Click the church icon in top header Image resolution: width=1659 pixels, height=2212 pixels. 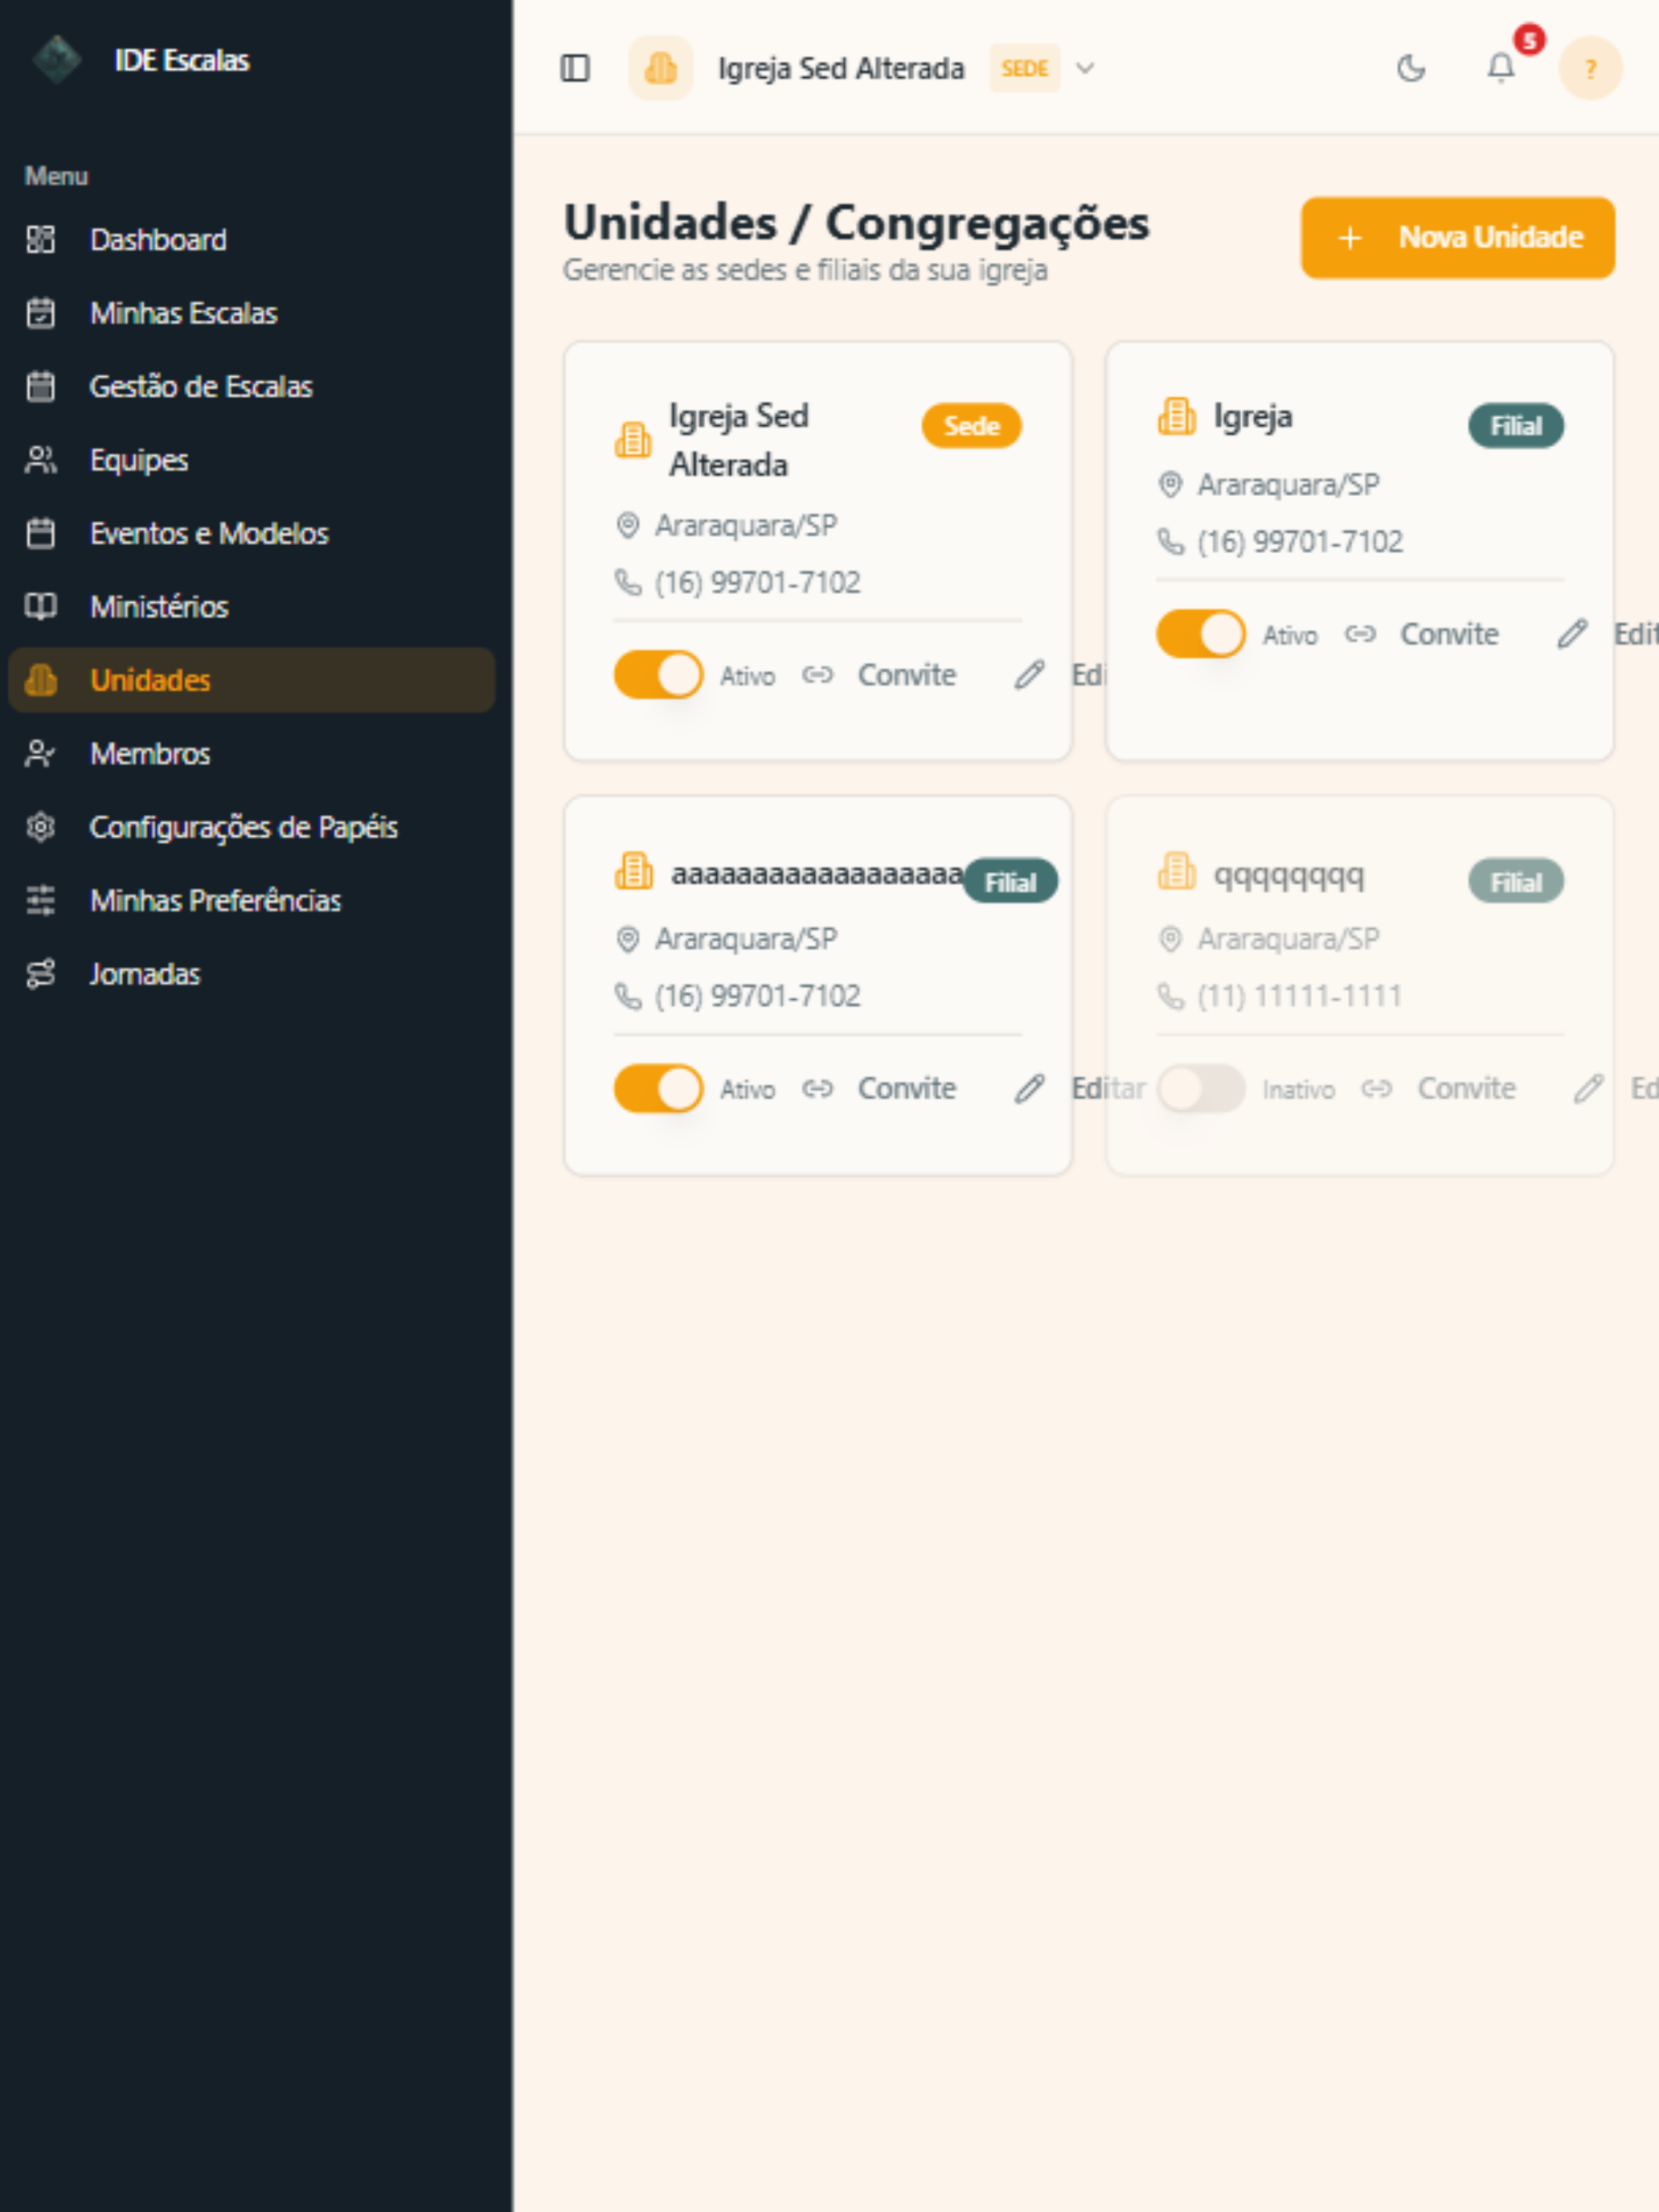pyautogui.click(x=660, y=68)
